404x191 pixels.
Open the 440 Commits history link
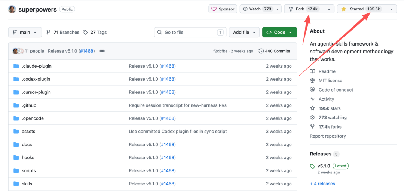click(275, 51)
